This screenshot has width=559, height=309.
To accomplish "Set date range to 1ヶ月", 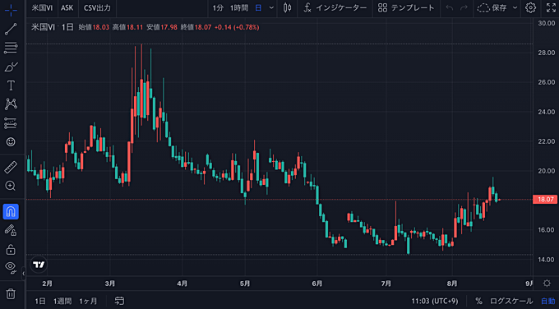I will tap(88, 301).
